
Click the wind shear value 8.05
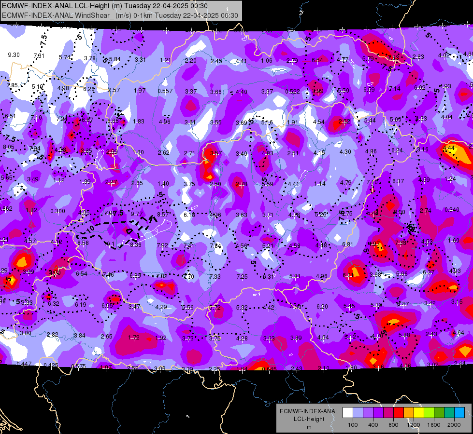pyautogui.click(x=9, y=147)
